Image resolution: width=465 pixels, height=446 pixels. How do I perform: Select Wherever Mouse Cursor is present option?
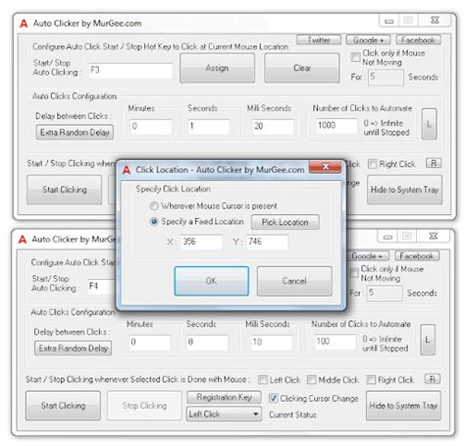point(154,206)
